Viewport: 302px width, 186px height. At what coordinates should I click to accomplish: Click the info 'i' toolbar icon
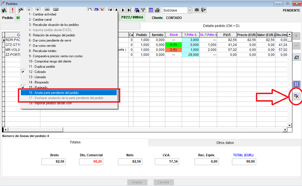point(29,10)
